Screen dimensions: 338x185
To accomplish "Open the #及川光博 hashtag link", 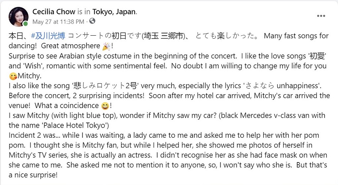I will click(48, 36).
